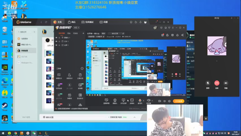Add 多媒体 media source

click(x=132, y=101)
